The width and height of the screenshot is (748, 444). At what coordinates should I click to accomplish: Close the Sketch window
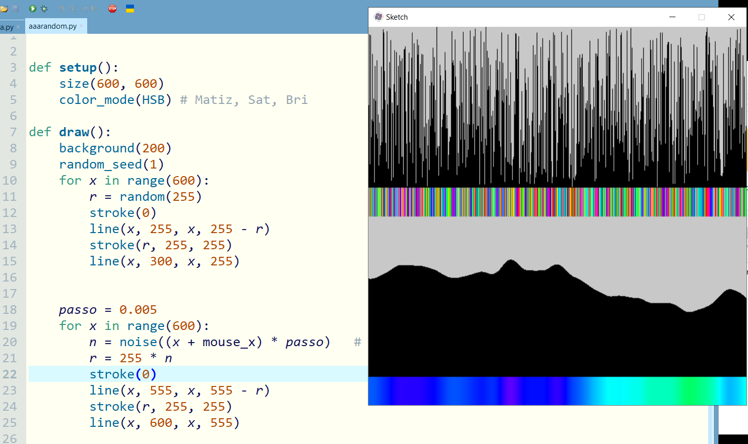point(731,17)
